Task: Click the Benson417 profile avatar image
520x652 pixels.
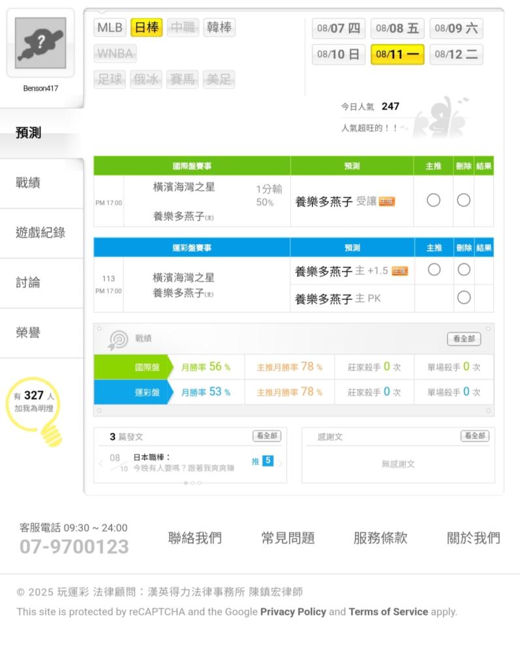Action: 40,43
